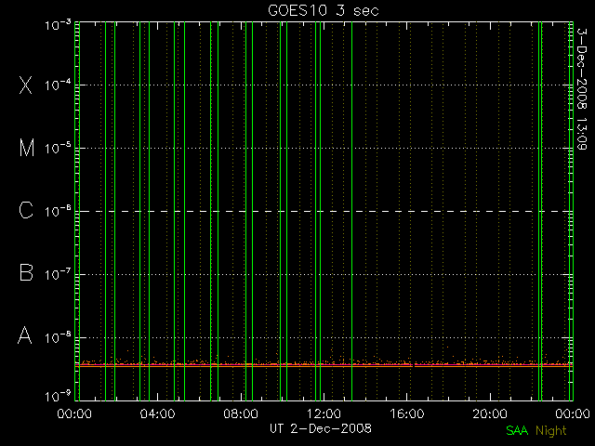Click the green SAA legend label
This screenshot has height=446, width=595.
click(517, 430)
